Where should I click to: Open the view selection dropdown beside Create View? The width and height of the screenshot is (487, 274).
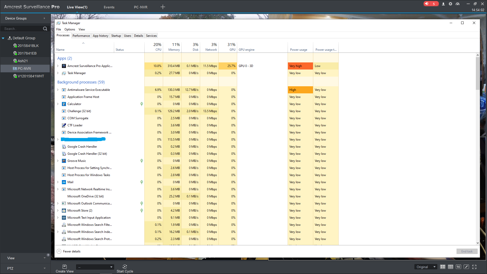[x=95, y=267]
